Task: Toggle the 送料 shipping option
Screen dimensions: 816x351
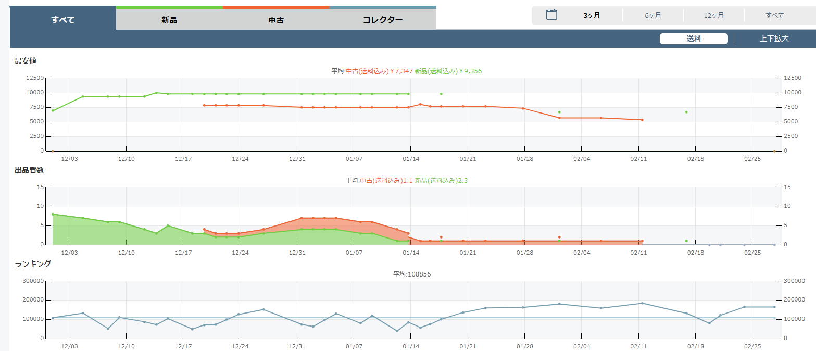Action: pyautogui.click(x=694, y=39)
